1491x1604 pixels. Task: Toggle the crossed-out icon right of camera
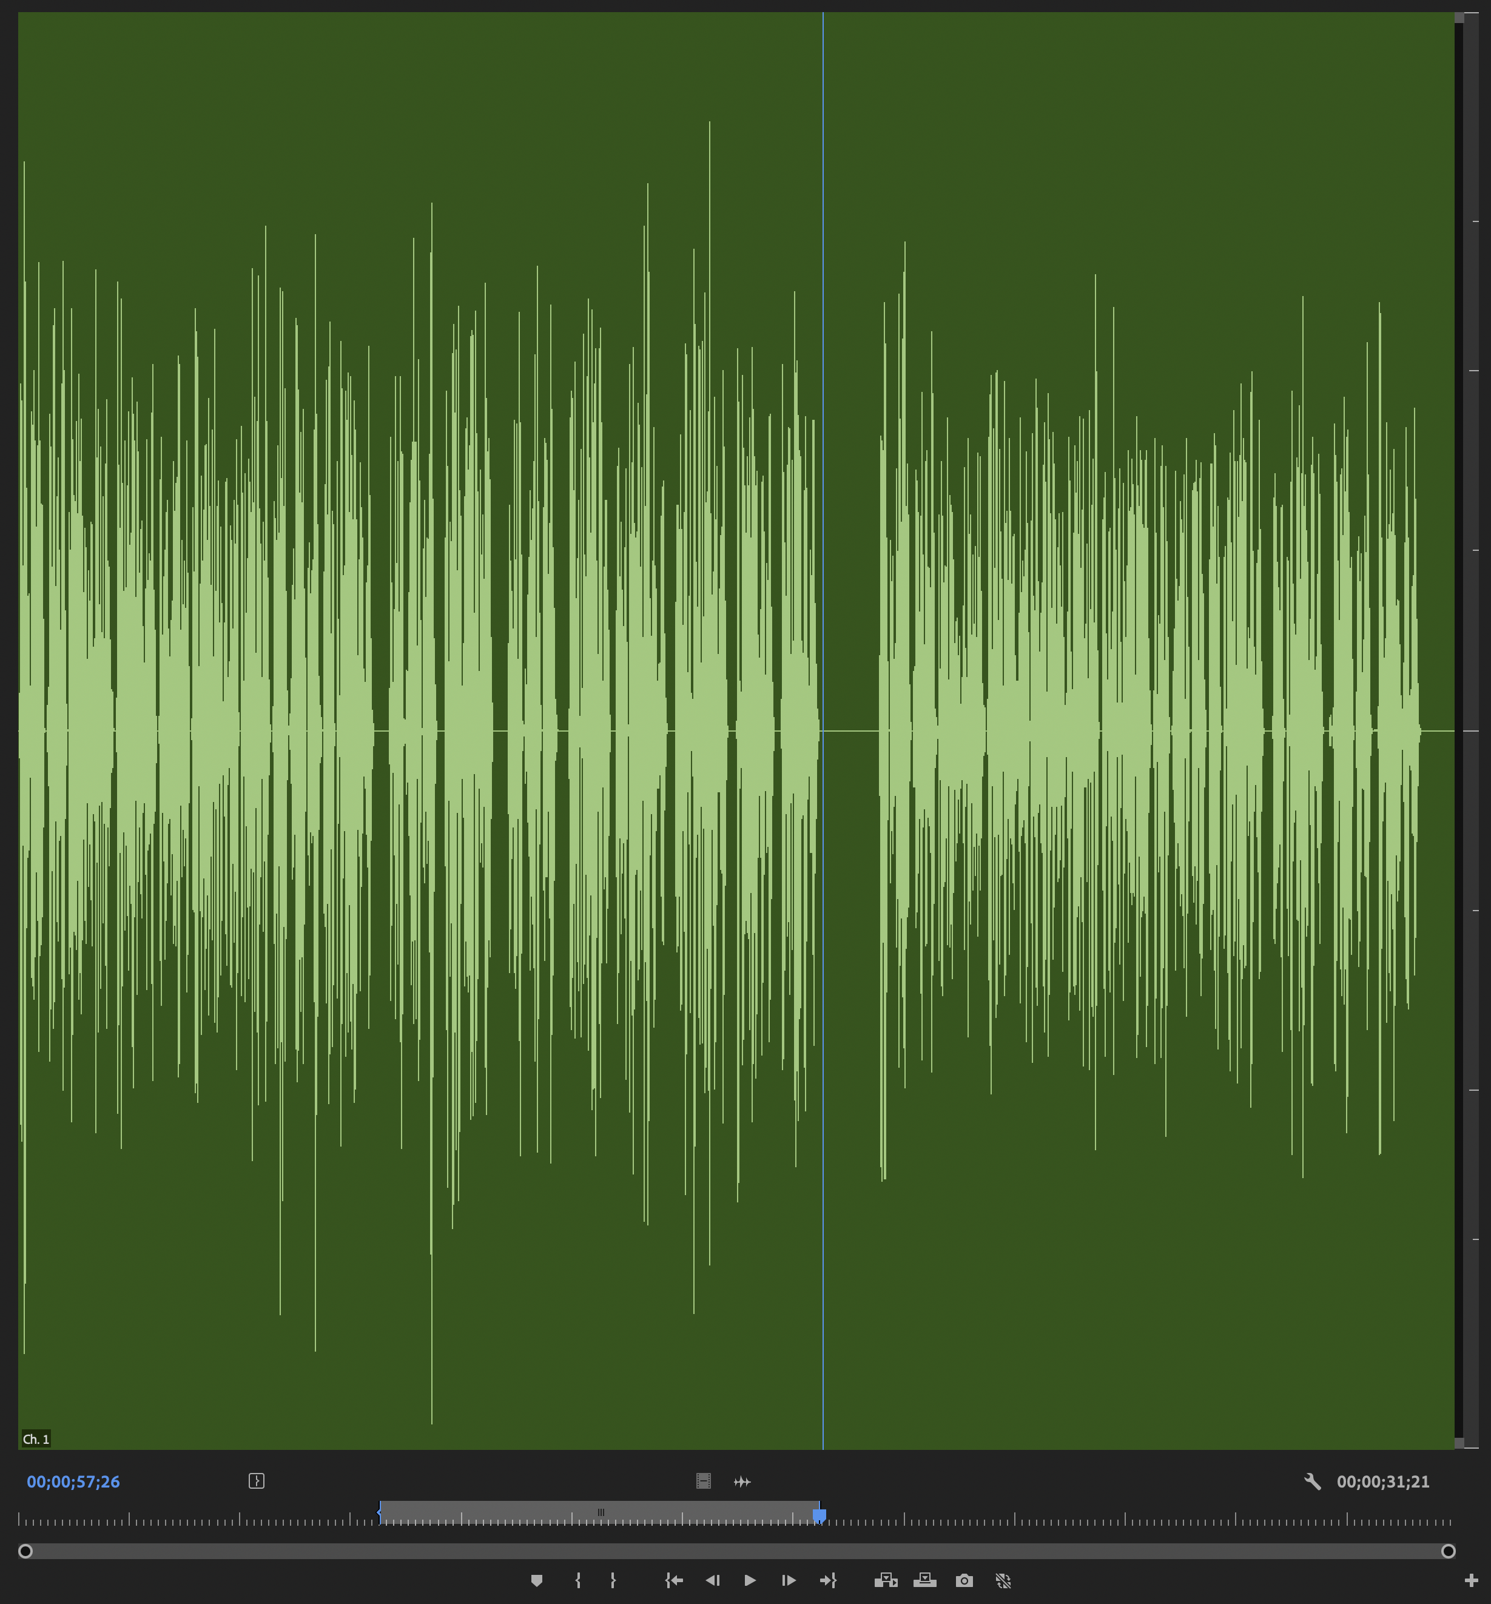pyautogui.click(x=1003, y=1580)
